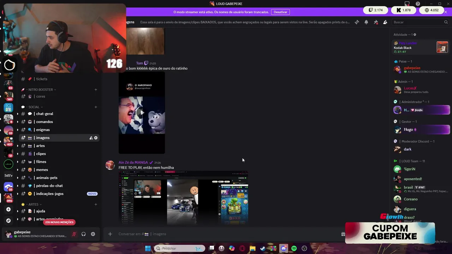Screen dimensions: 452x254
Task: Click the Buscar search field
Action: [x=420, y=22]
